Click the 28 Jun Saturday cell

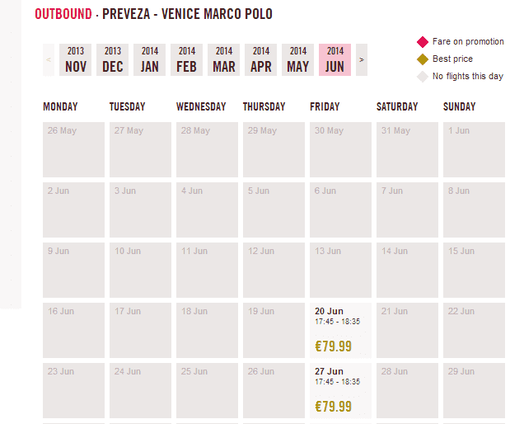(x=407, y=390)
